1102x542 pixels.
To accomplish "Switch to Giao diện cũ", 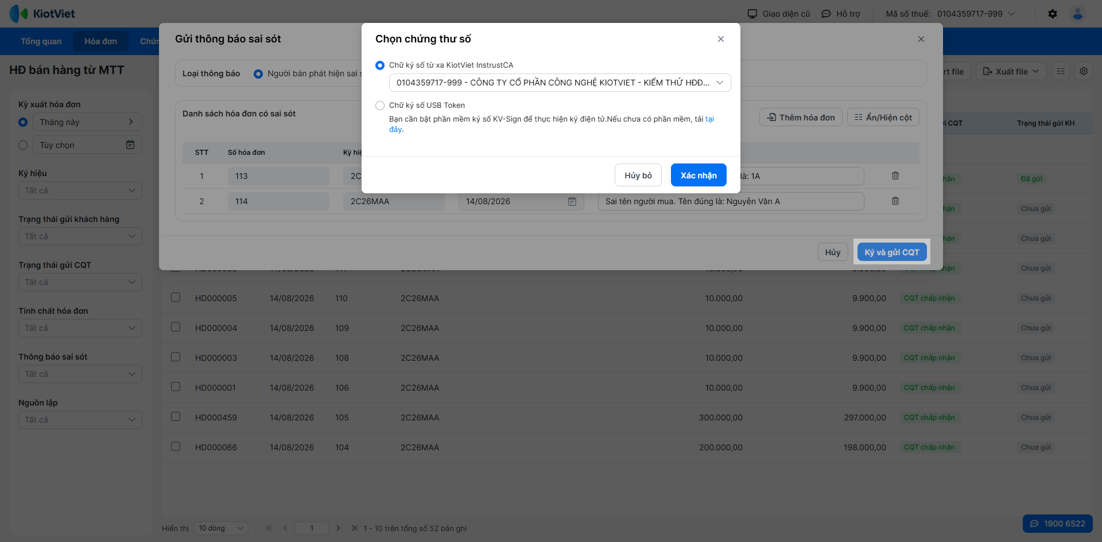I will (779, 14).
